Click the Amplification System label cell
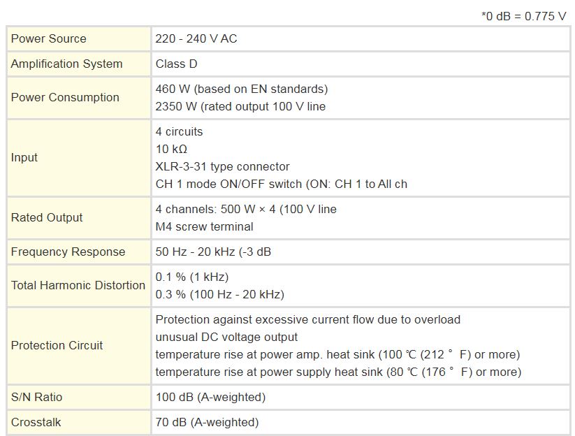Viewport: 575px width, 436px height. tap(66, 64)
